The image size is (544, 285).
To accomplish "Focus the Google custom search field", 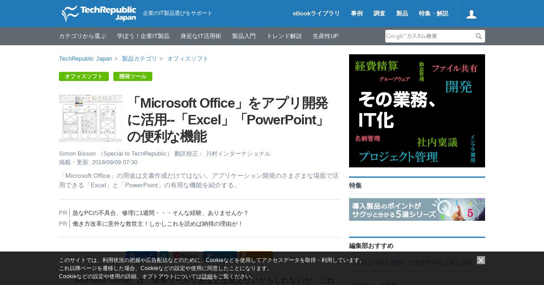I will coord(429,36).
